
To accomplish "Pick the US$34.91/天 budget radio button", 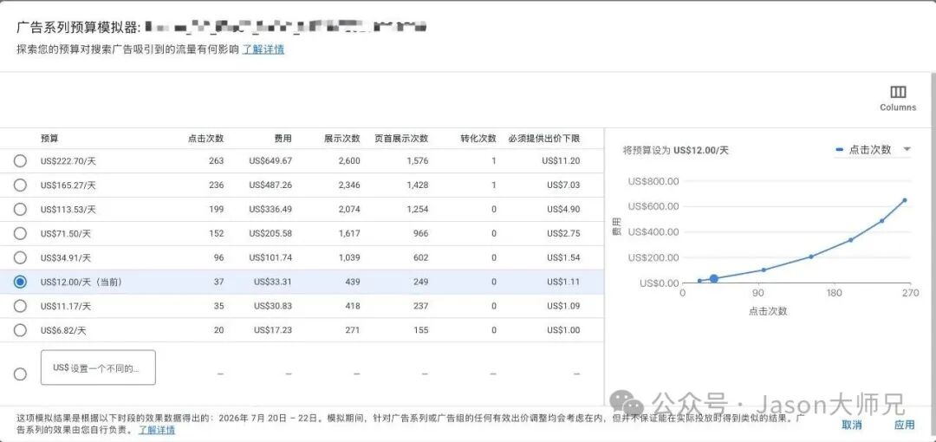I will coord(20,257).
